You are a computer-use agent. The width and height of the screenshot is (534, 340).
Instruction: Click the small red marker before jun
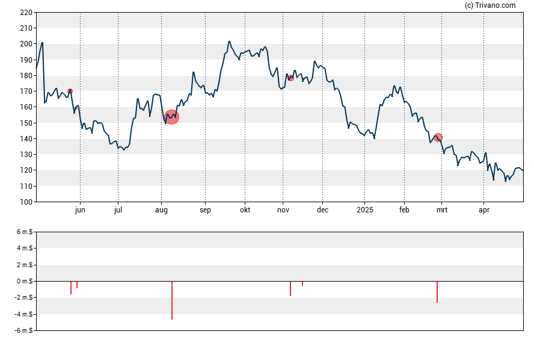click(70, 91)
